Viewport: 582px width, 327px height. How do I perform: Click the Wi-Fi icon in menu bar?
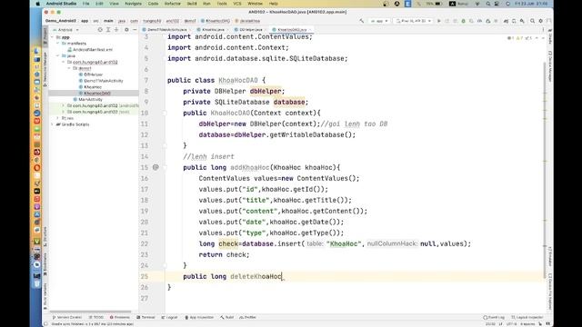tap(477, 4)
